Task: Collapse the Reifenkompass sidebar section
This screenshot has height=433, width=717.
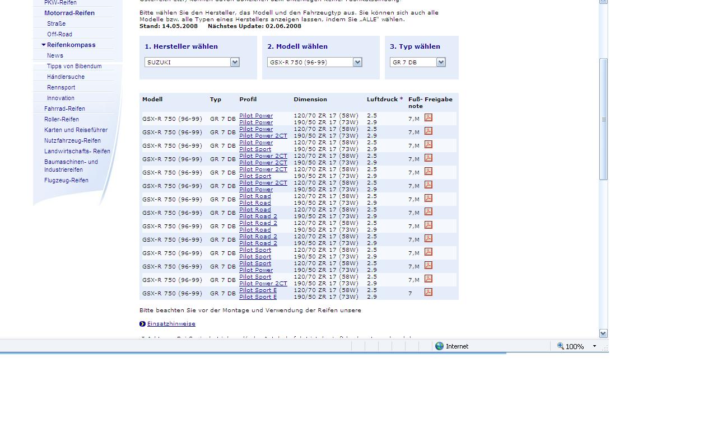Action: 44,45
